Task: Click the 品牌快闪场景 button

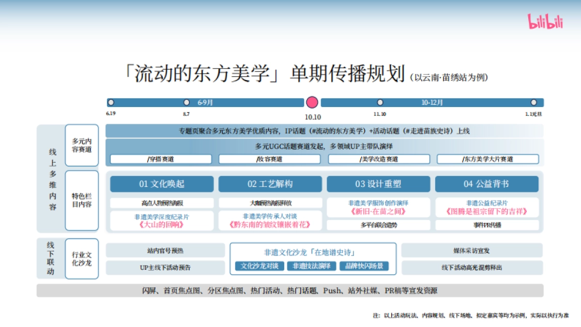Action: pyautogui.click(x=365, y=265)
